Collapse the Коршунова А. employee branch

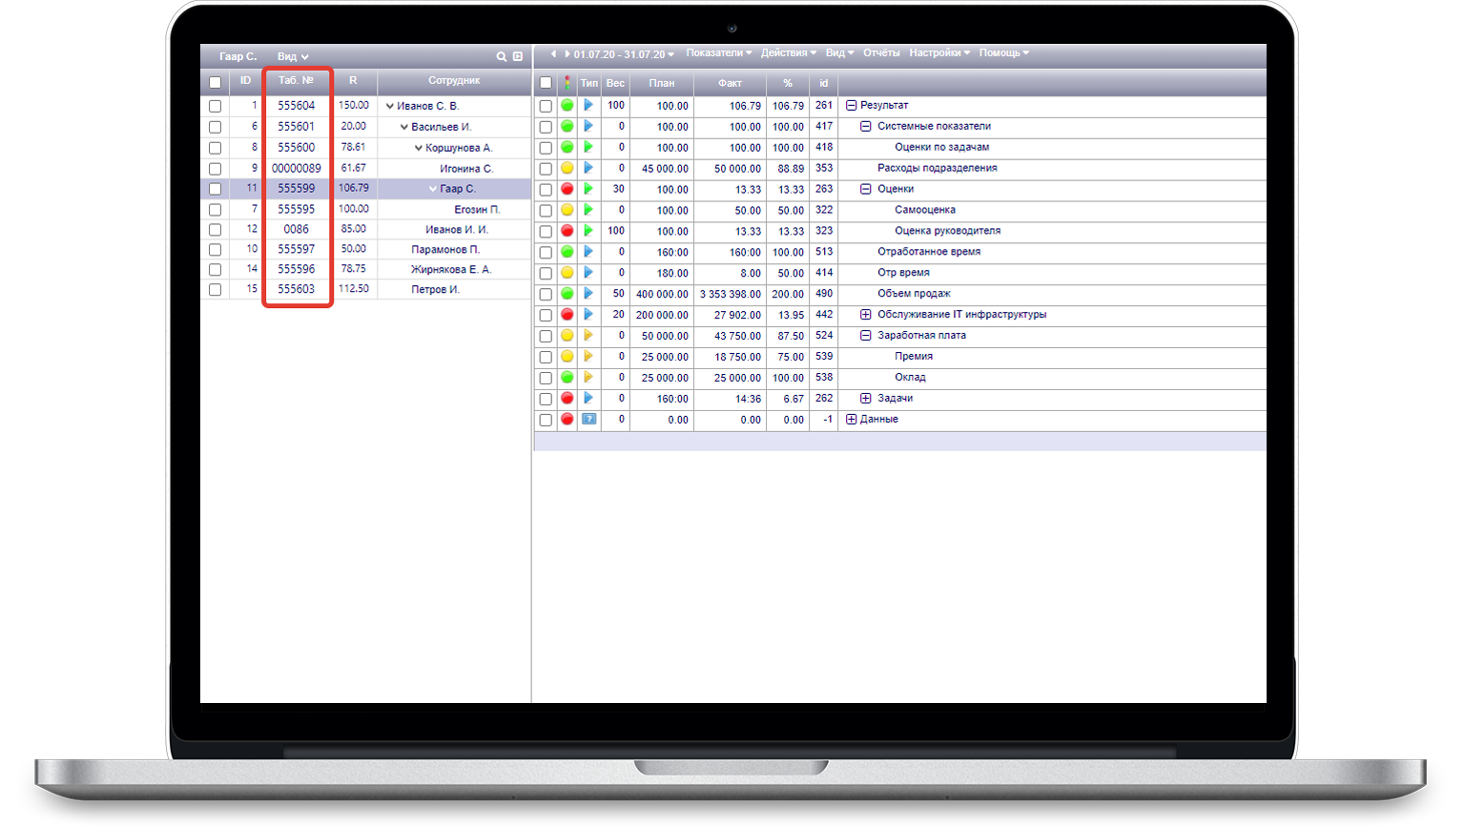pos(418,148)
